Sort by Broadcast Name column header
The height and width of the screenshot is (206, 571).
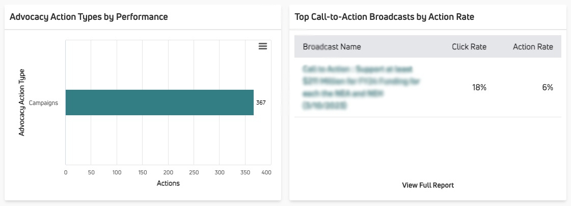point(332,47)
